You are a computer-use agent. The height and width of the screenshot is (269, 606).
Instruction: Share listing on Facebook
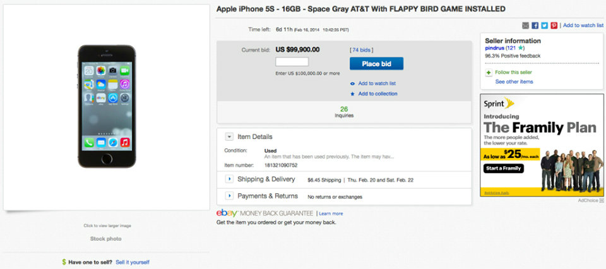click(x=535, y=25)
